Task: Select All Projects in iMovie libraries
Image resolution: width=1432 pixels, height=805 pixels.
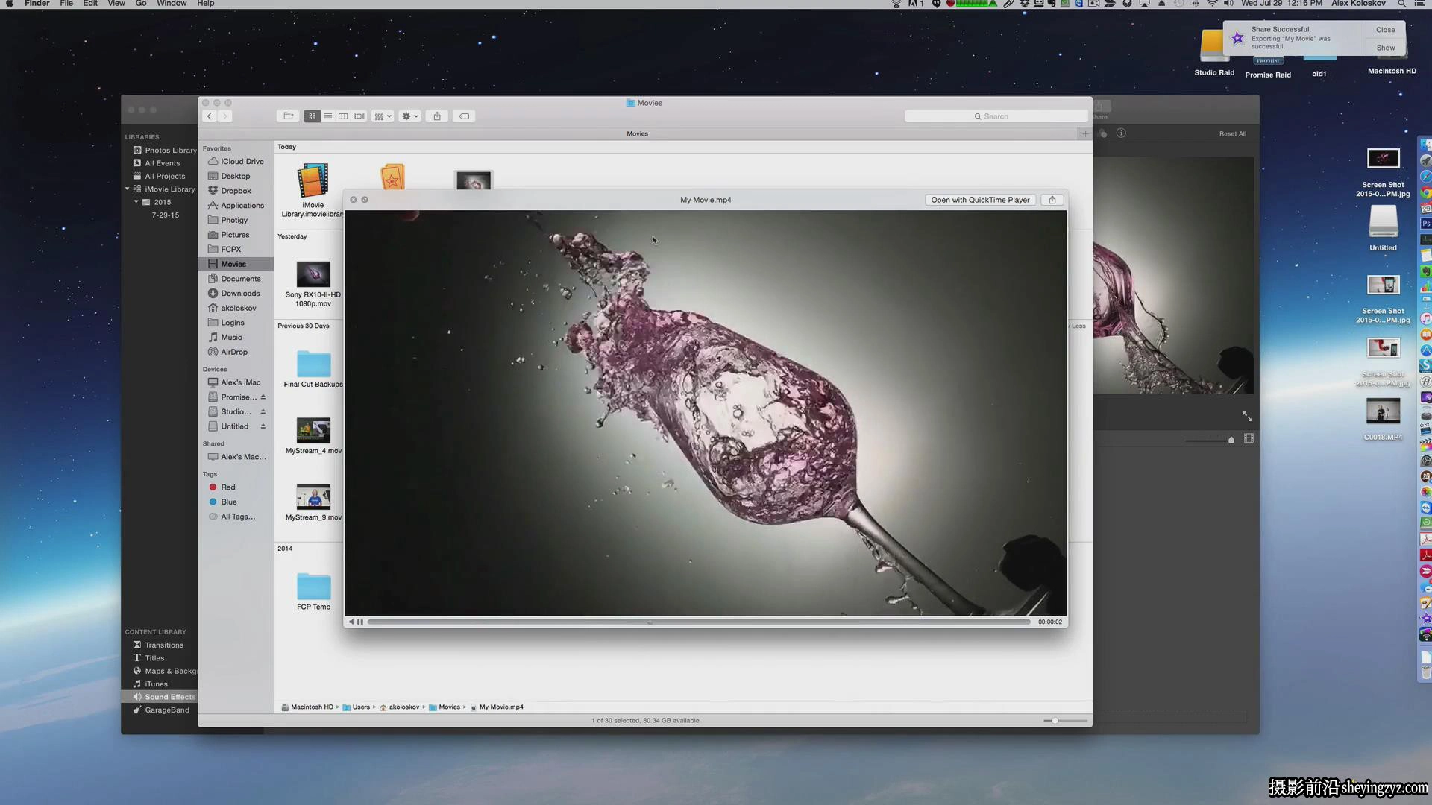Action: 165,177
